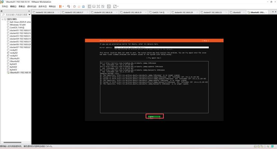Close the active Ubuntu01-192... tab
277x149 pixels.
click(x=266, y=12)
